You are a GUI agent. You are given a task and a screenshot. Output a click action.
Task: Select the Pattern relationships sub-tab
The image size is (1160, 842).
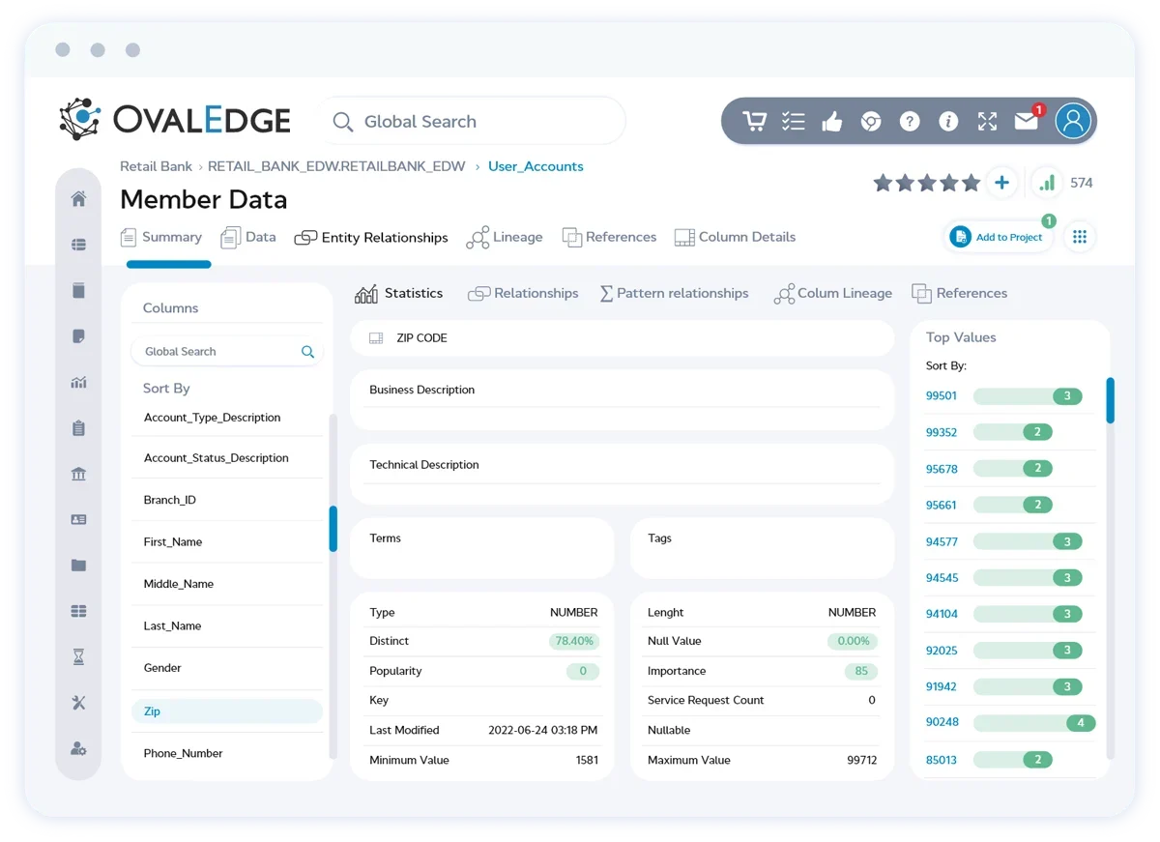[675, 293]
